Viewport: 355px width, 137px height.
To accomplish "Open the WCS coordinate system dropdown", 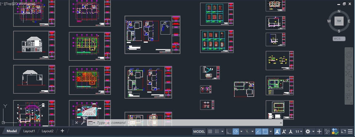I will coord(339,39).
